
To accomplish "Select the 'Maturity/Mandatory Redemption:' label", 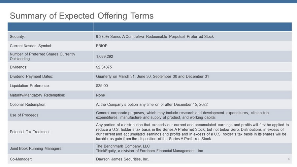I will pos(37,95).
